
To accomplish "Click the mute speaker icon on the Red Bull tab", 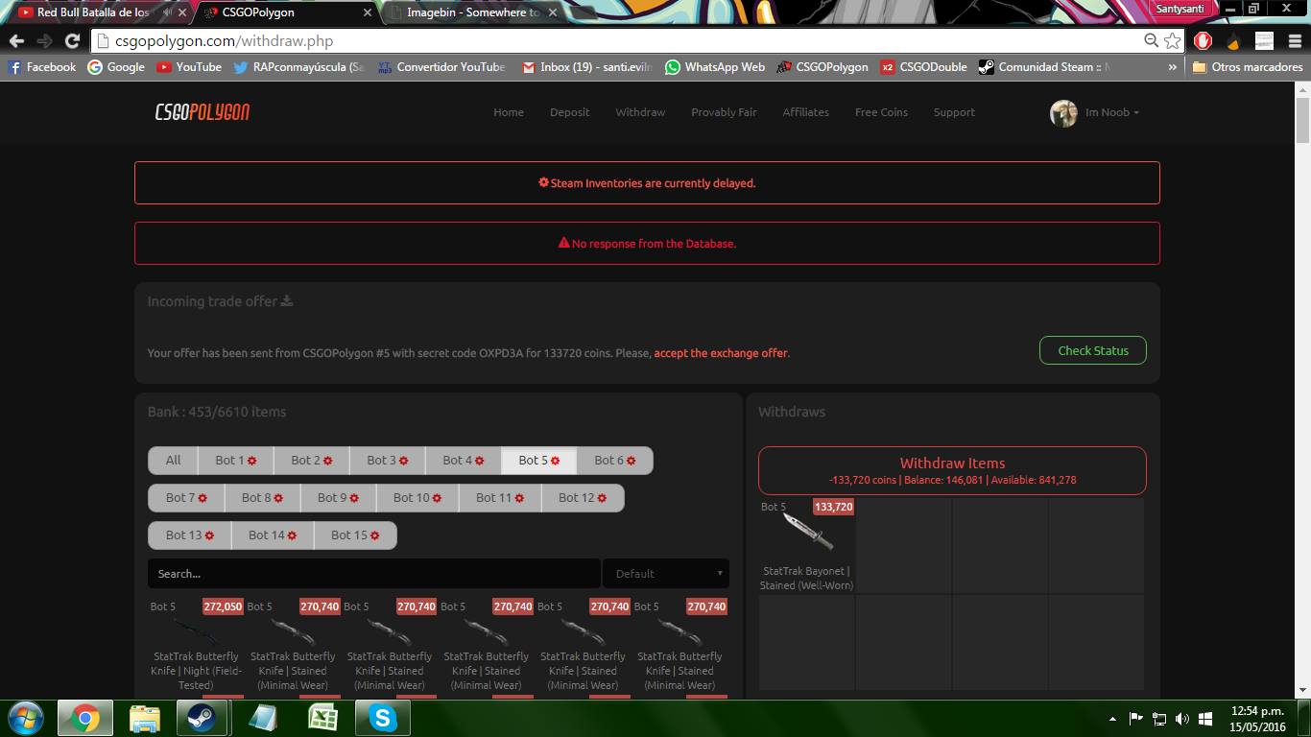I will 169,12.
